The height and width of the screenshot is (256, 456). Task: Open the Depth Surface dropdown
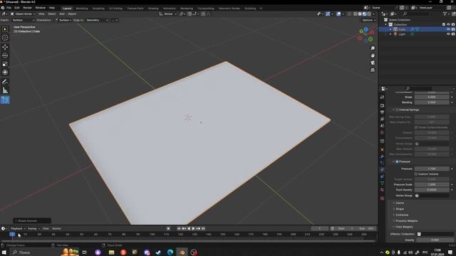tap(24, 21)
